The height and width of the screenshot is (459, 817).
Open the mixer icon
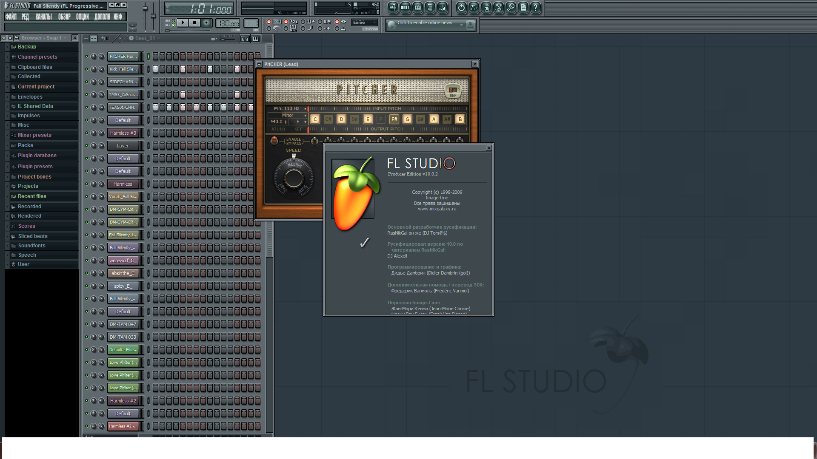tap(442, 8)
